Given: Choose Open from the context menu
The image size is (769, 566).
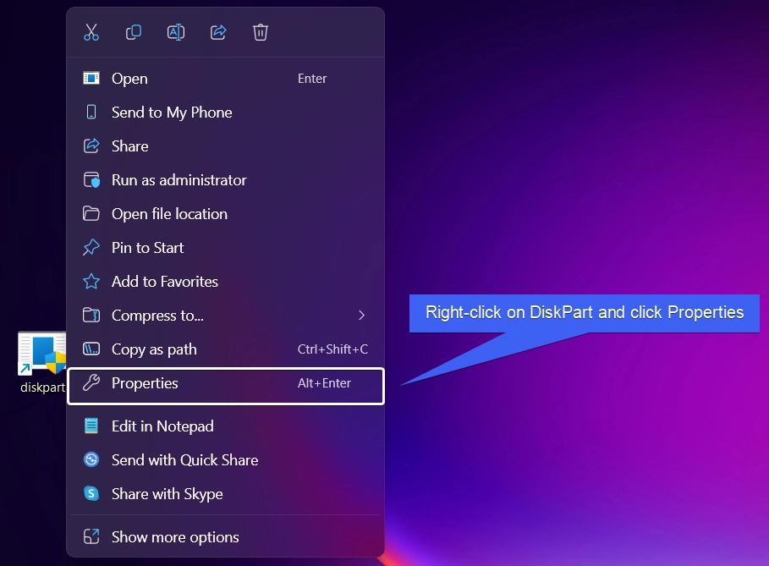Looking at the screenshot, I should [226, 79].
